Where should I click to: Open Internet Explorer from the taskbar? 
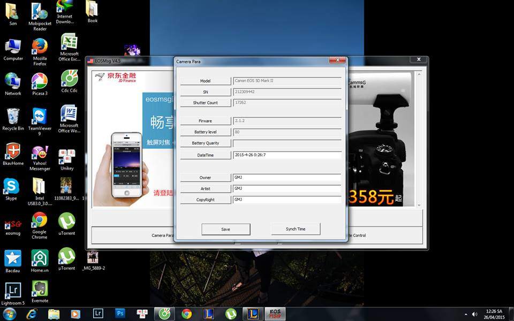pyautogui.click(x=32, y=314)
